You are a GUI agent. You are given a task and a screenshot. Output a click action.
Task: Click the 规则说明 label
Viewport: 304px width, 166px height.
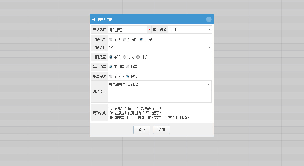pyautogui.click(x=99, y=113)
